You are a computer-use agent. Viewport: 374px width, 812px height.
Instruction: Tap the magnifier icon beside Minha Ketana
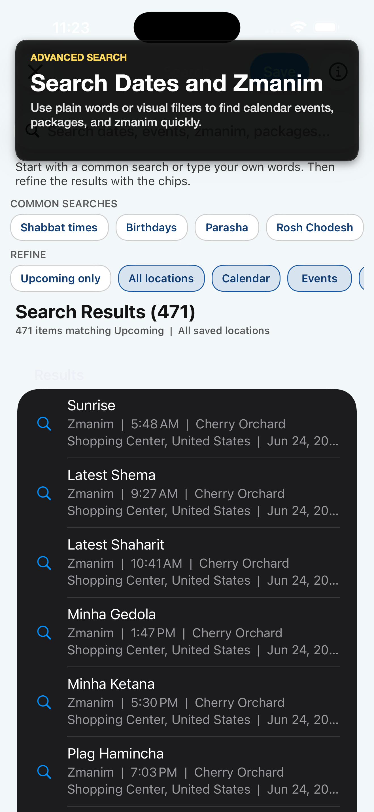click(44, 702)
